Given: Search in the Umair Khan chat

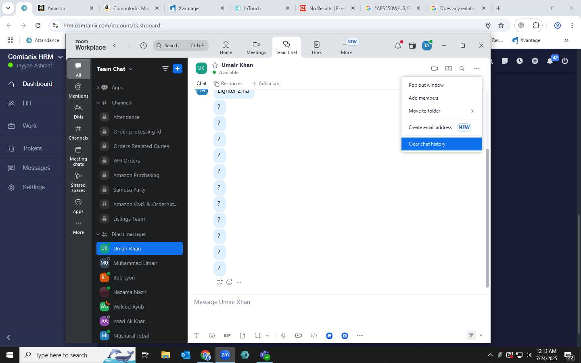Looking at the screenshot, I should pos(462,69).
